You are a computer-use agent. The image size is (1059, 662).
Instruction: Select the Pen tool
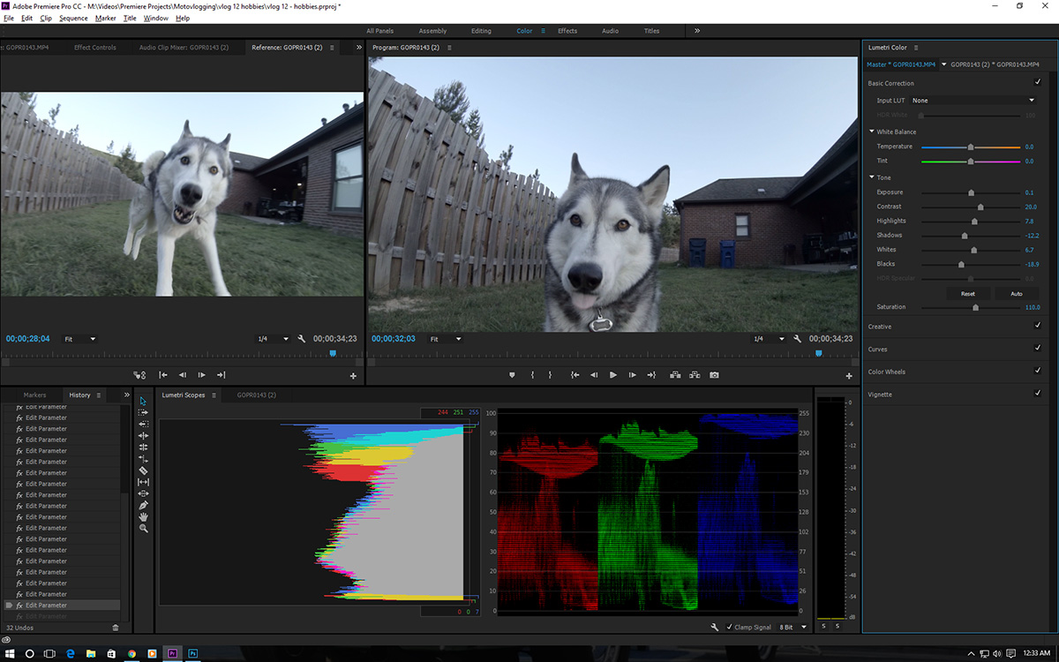[144, 505]
